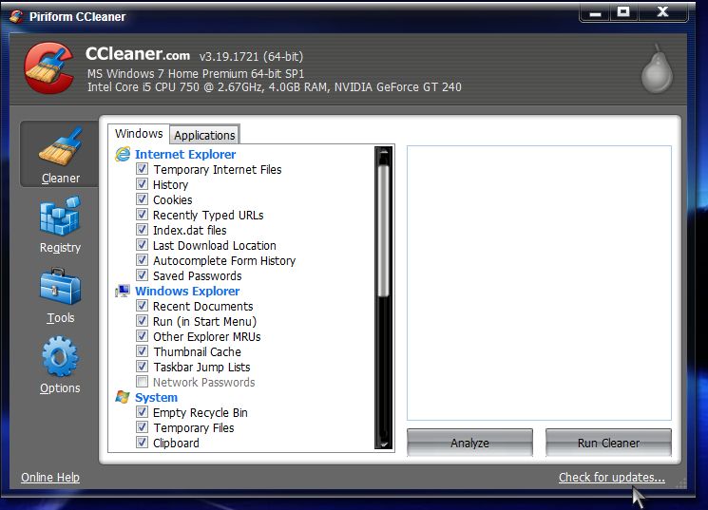
Task: Uncheck the History checkbox
Action: click(142, 184)
